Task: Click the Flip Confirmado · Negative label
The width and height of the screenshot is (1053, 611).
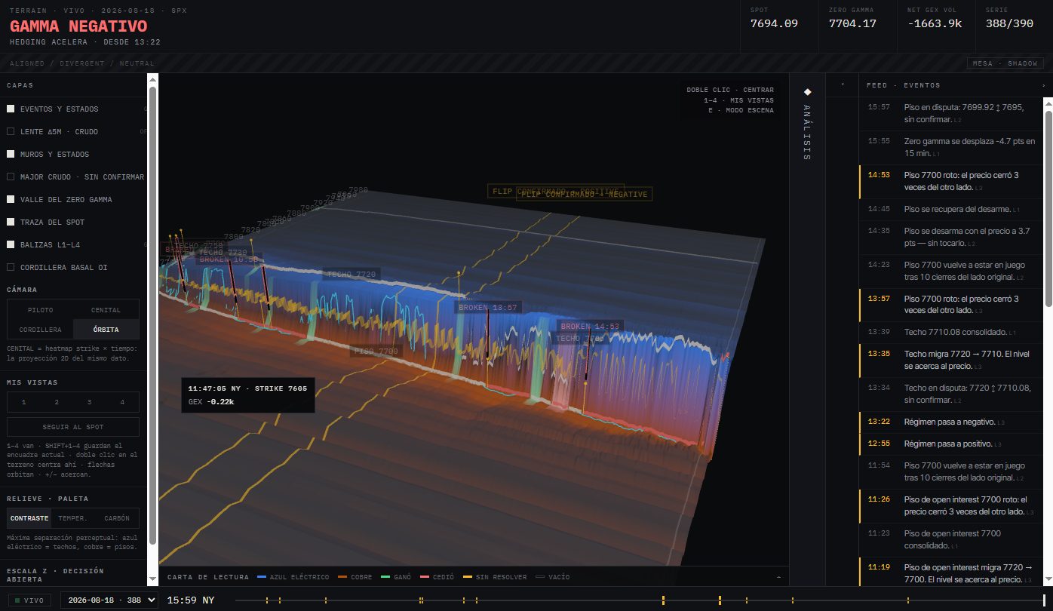Action: point(585,195)
